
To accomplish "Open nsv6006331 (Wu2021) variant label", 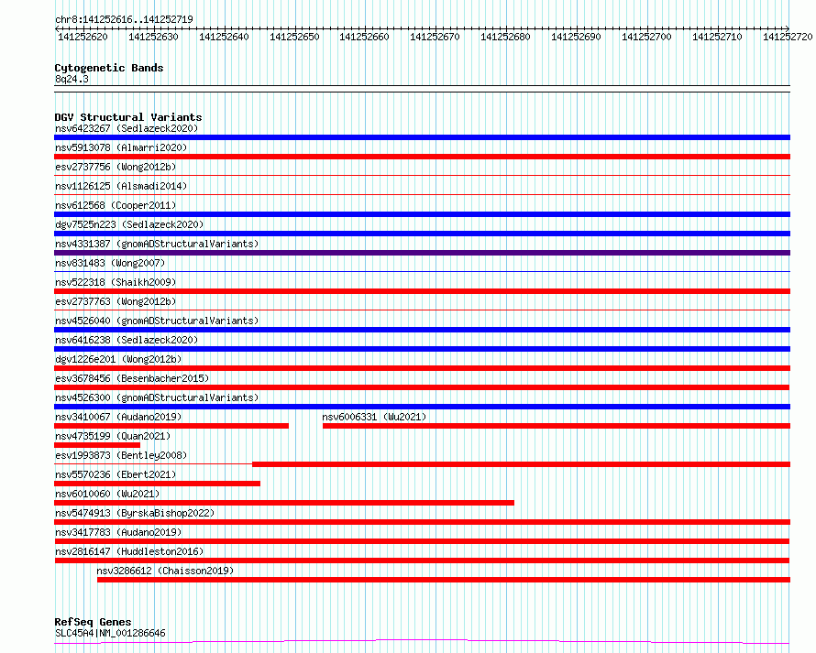I will pos(374,417).
